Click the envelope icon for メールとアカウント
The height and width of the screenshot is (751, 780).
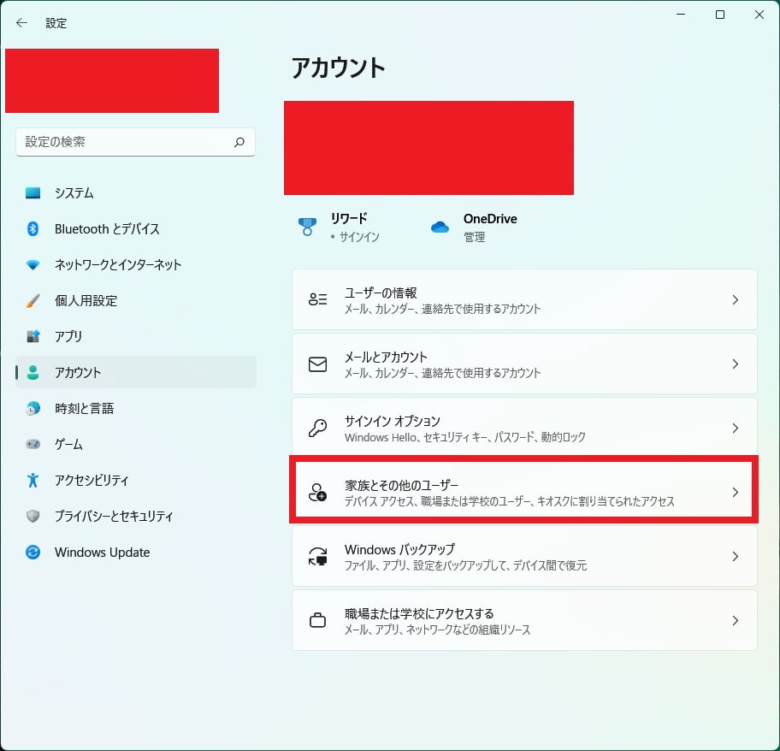tap(317, 364)
